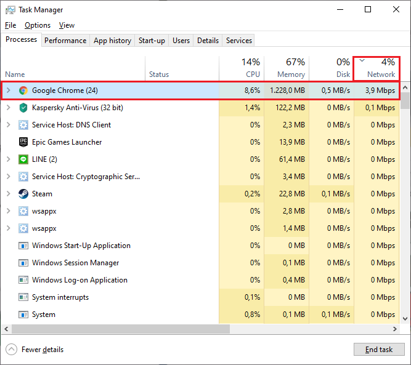The width and height of the screenshot is (411, 365).
Task: Expand the Kaspersky Anti-Virus process group
Action: pos(9,108)
